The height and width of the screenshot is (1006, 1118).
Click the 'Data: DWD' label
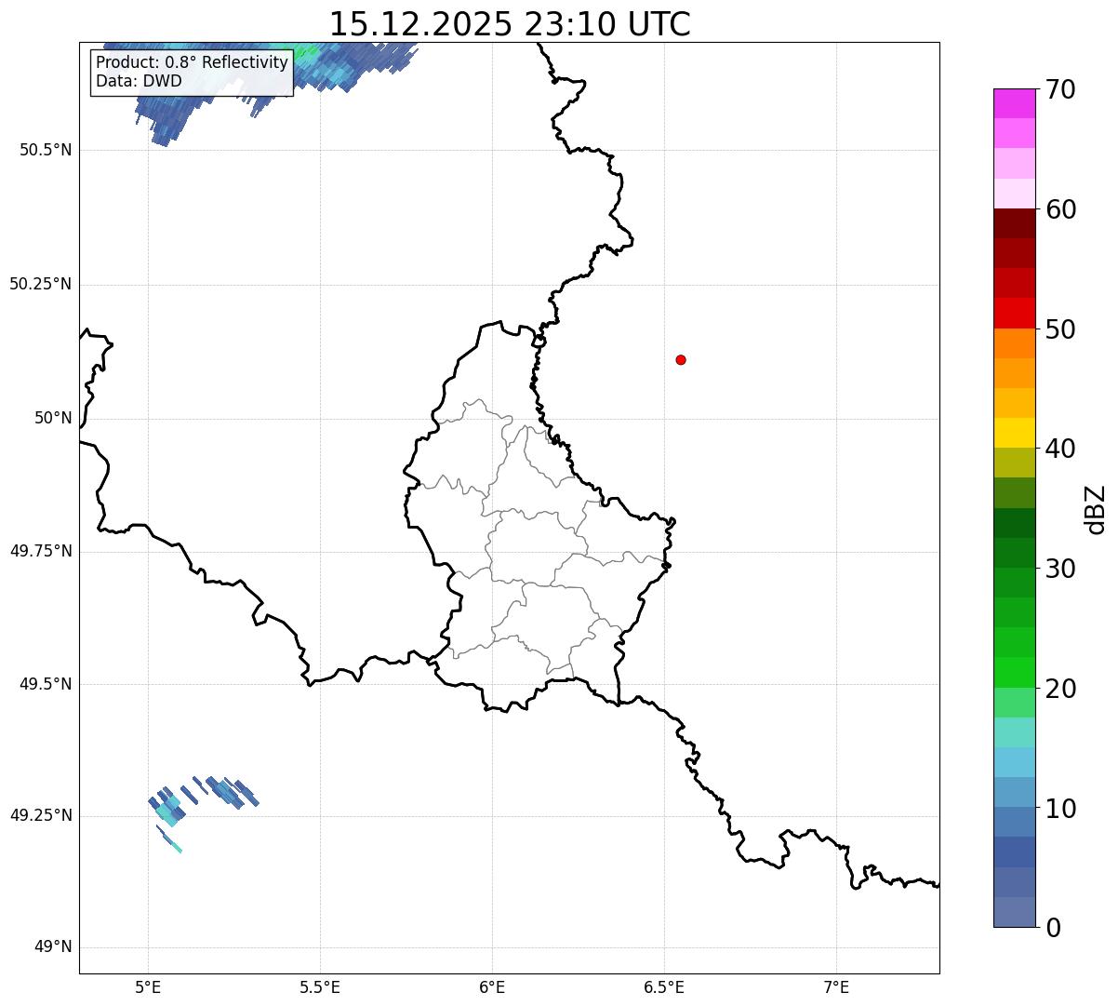point(140,81)
